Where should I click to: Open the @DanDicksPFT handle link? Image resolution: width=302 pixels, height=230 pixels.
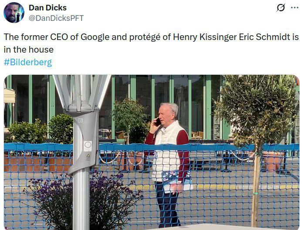56,18
